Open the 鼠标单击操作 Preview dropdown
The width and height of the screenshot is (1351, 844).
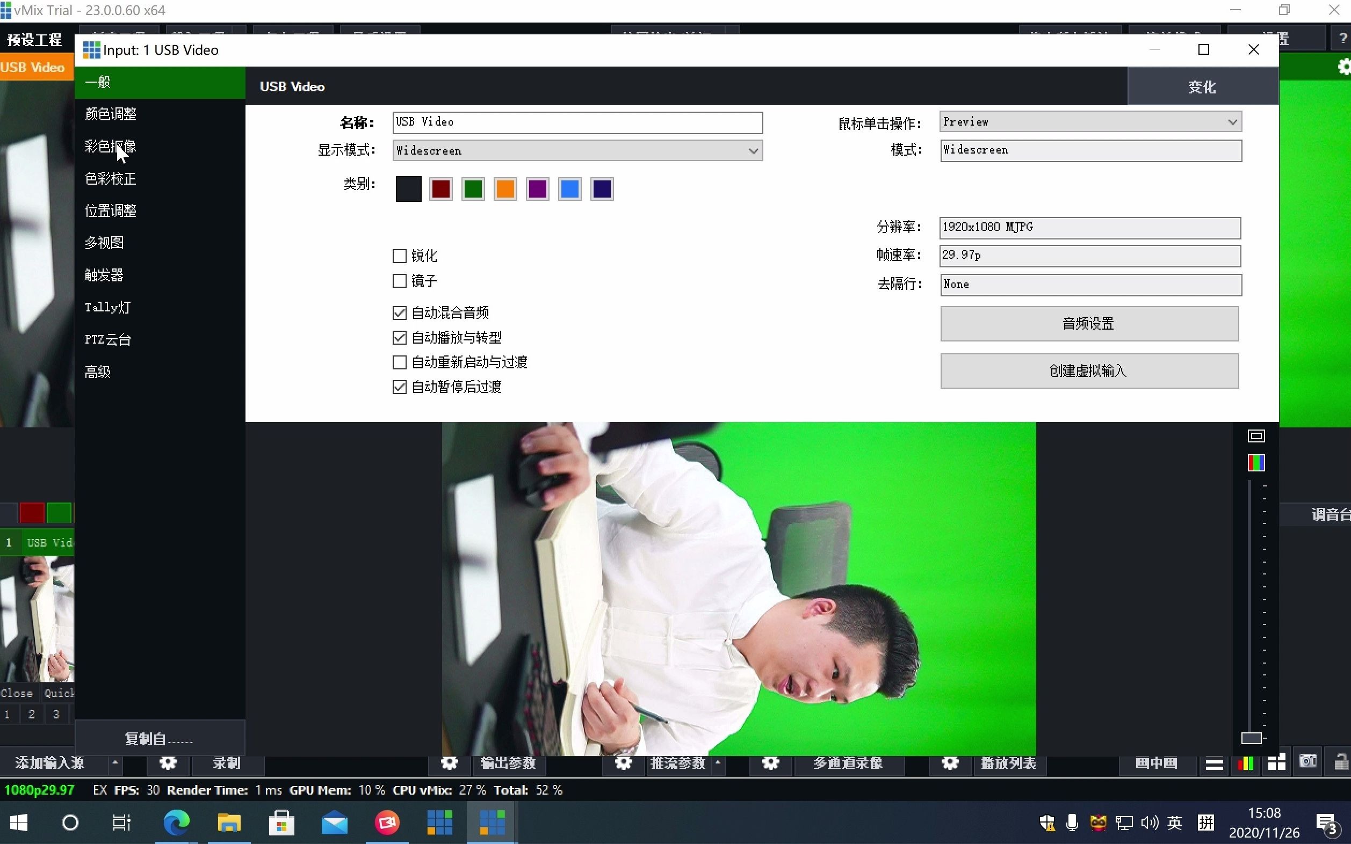(1232, 122)
